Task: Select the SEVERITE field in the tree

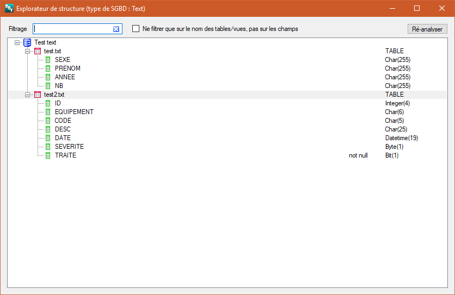Action: coord(69,147)
